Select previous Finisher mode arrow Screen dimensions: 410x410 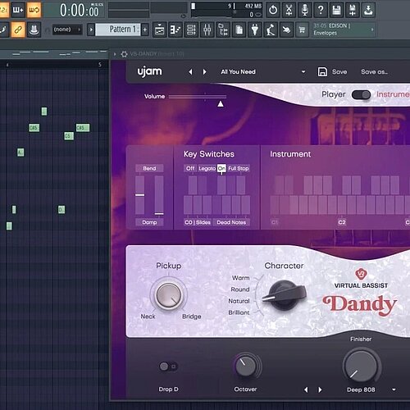[306, 389]
